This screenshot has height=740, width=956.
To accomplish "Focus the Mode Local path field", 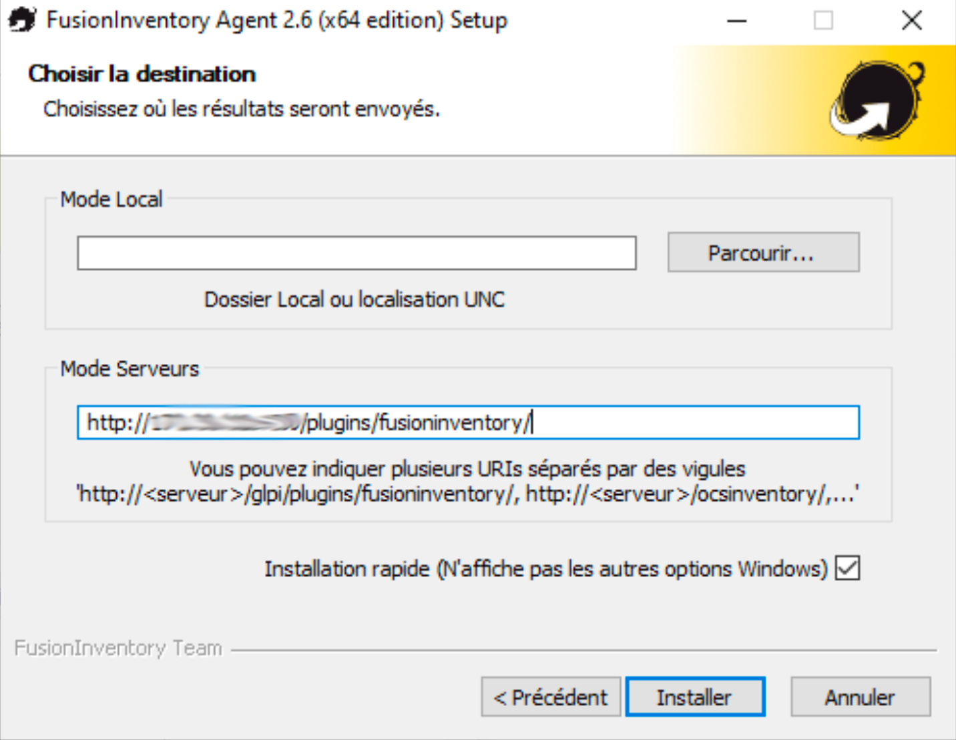I will click(x=356, y=253).
